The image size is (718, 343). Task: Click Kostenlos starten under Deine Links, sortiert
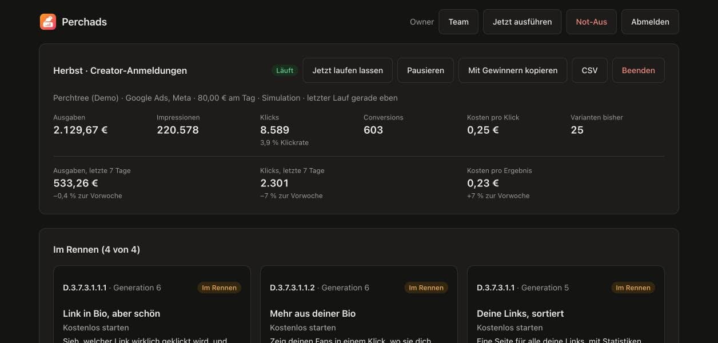tap(510, 328)
